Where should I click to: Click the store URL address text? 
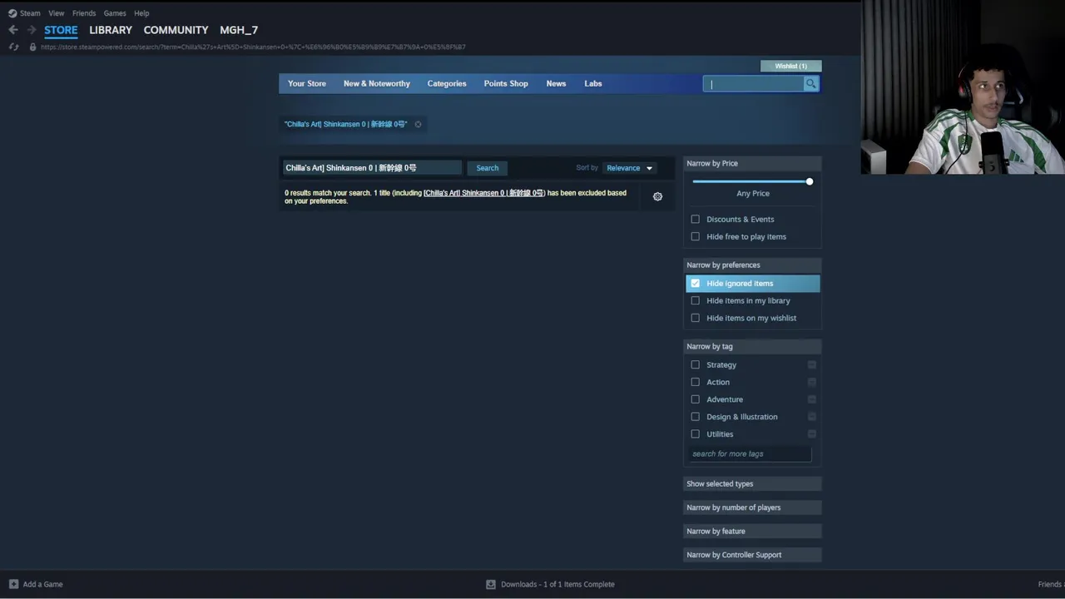253,47
